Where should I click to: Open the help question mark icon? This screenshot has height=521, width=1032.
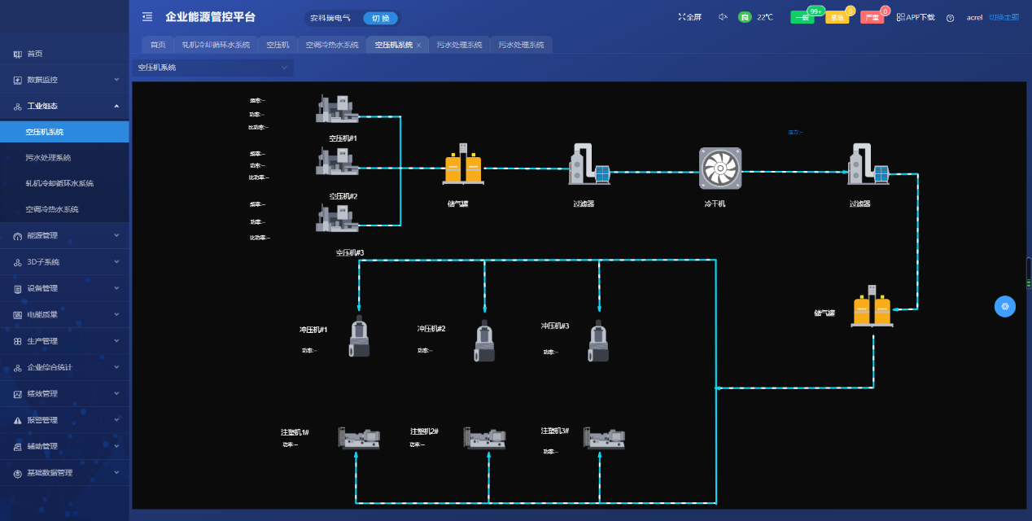[950, 18]
